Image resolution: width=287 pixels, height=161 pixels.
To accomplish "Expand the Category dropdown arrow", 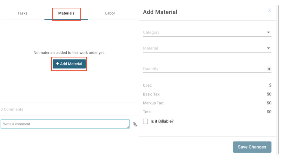I will tap(268, 32).
